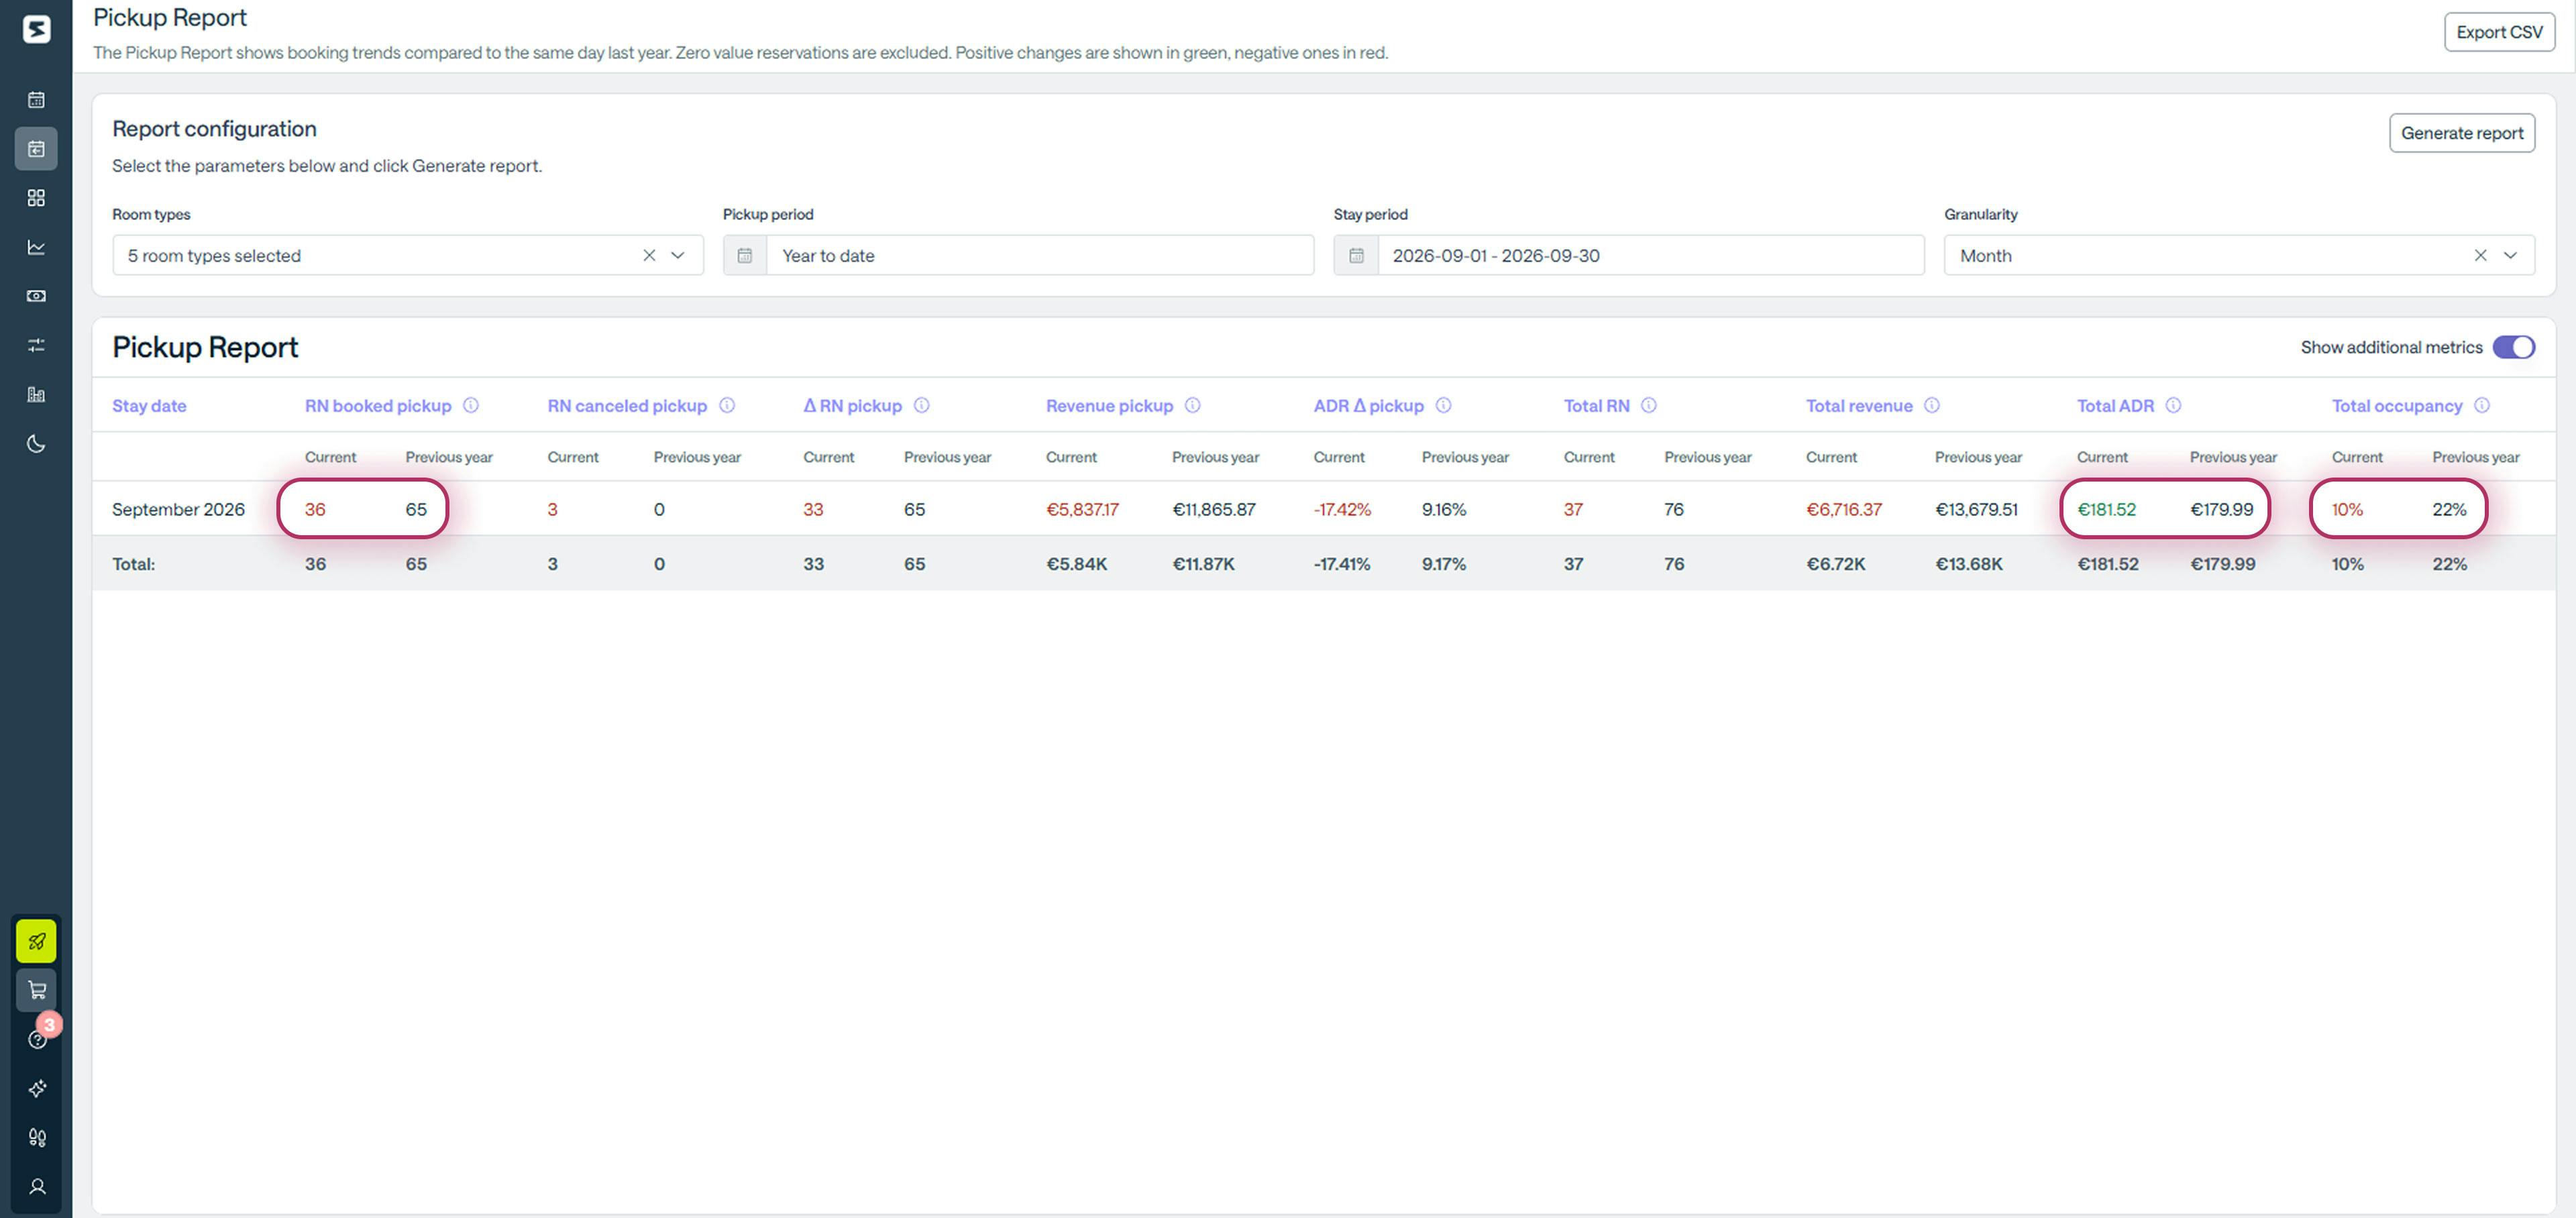
Task: Export the report as CSV
Action: click(2499, 31)
